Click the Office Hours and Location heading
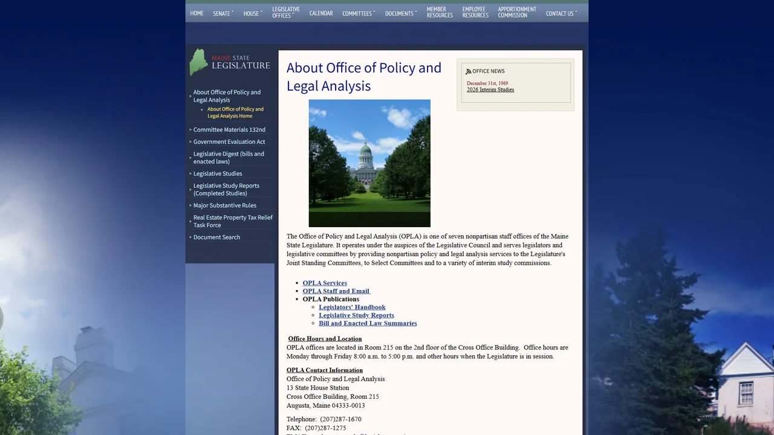774x435 pixels. pyautogui.click(x=325, y=339)
